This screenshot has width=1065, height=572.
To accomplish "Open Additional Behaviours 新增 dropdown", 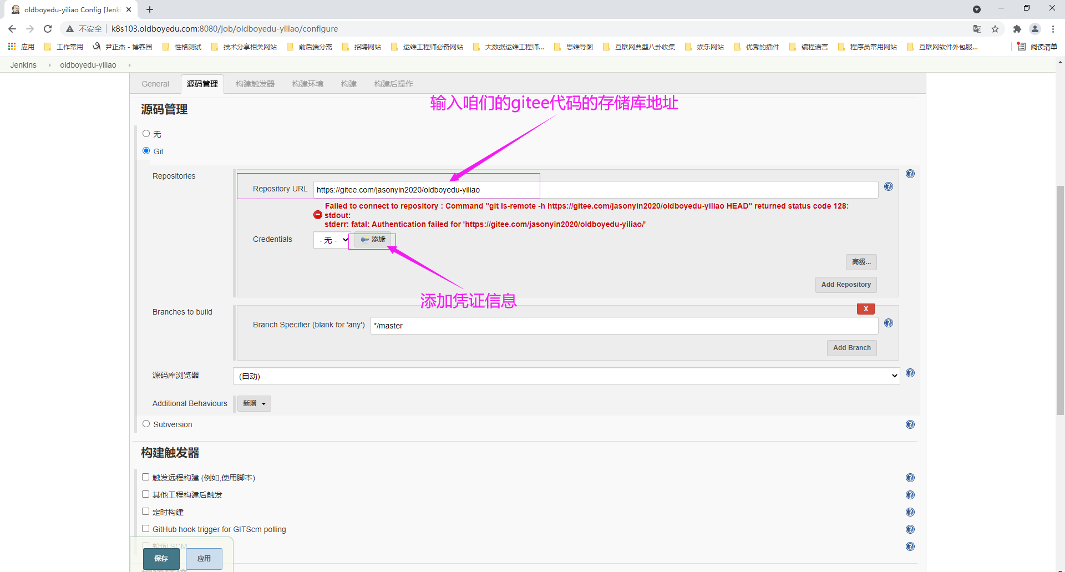I will pos(254,403).
